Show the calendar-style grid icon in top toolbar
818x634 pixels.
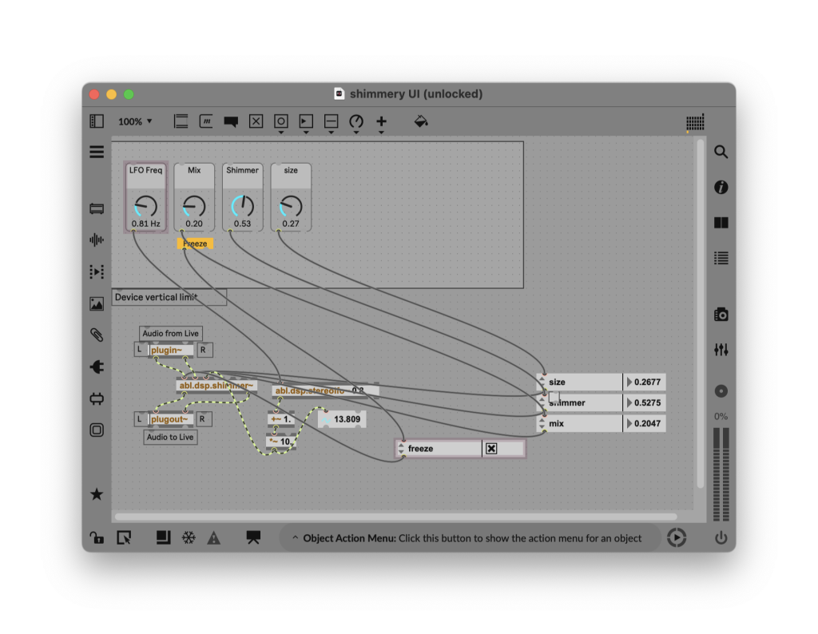click(x=695, y=123)
